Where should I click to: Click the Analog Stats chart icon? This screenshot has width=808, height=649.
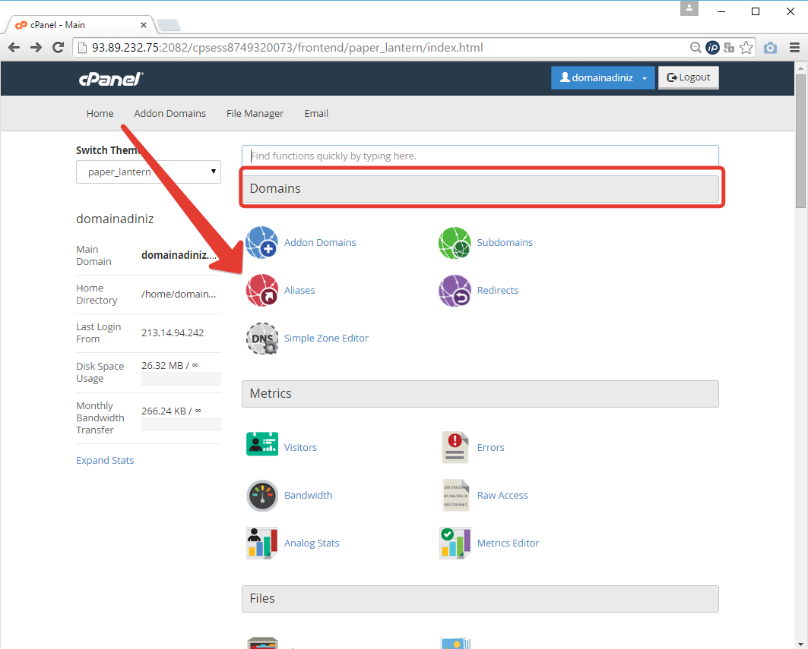[261, 543]
